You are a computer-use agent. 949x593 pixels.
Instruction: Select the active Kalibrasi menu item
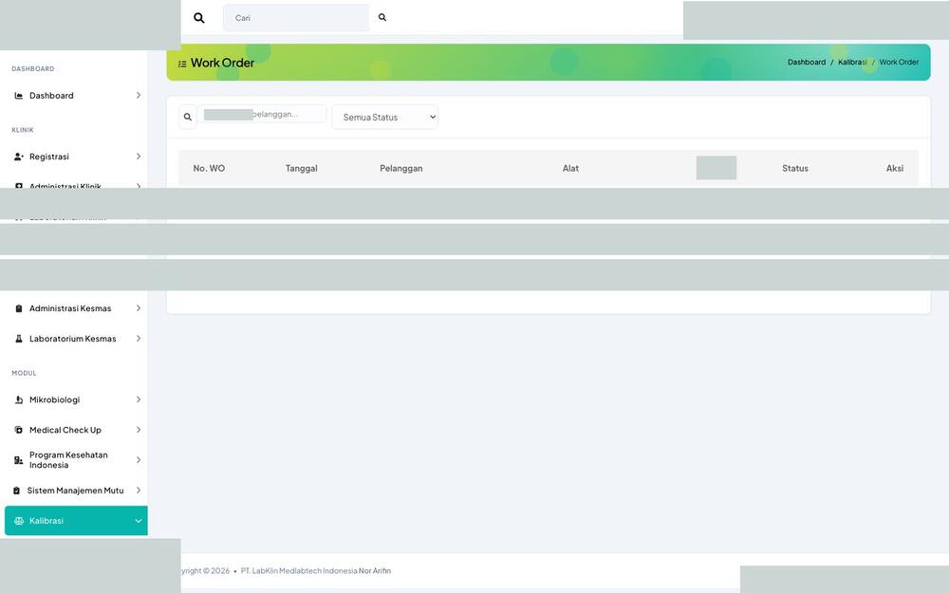click(x=76, y=521)
